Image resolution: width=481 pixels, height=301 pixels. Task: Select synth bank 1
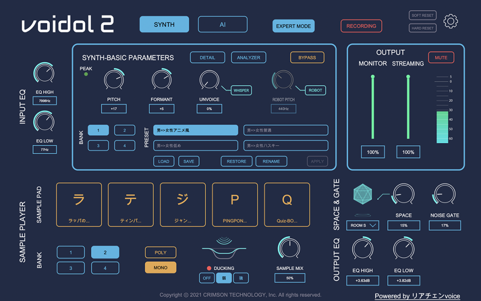click(x=98, y=130)
